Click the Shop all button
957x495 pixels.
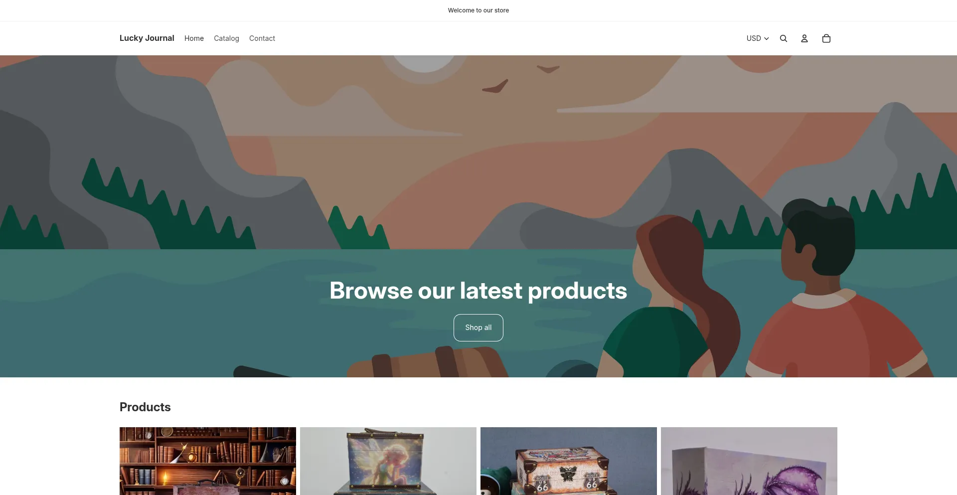478,328
